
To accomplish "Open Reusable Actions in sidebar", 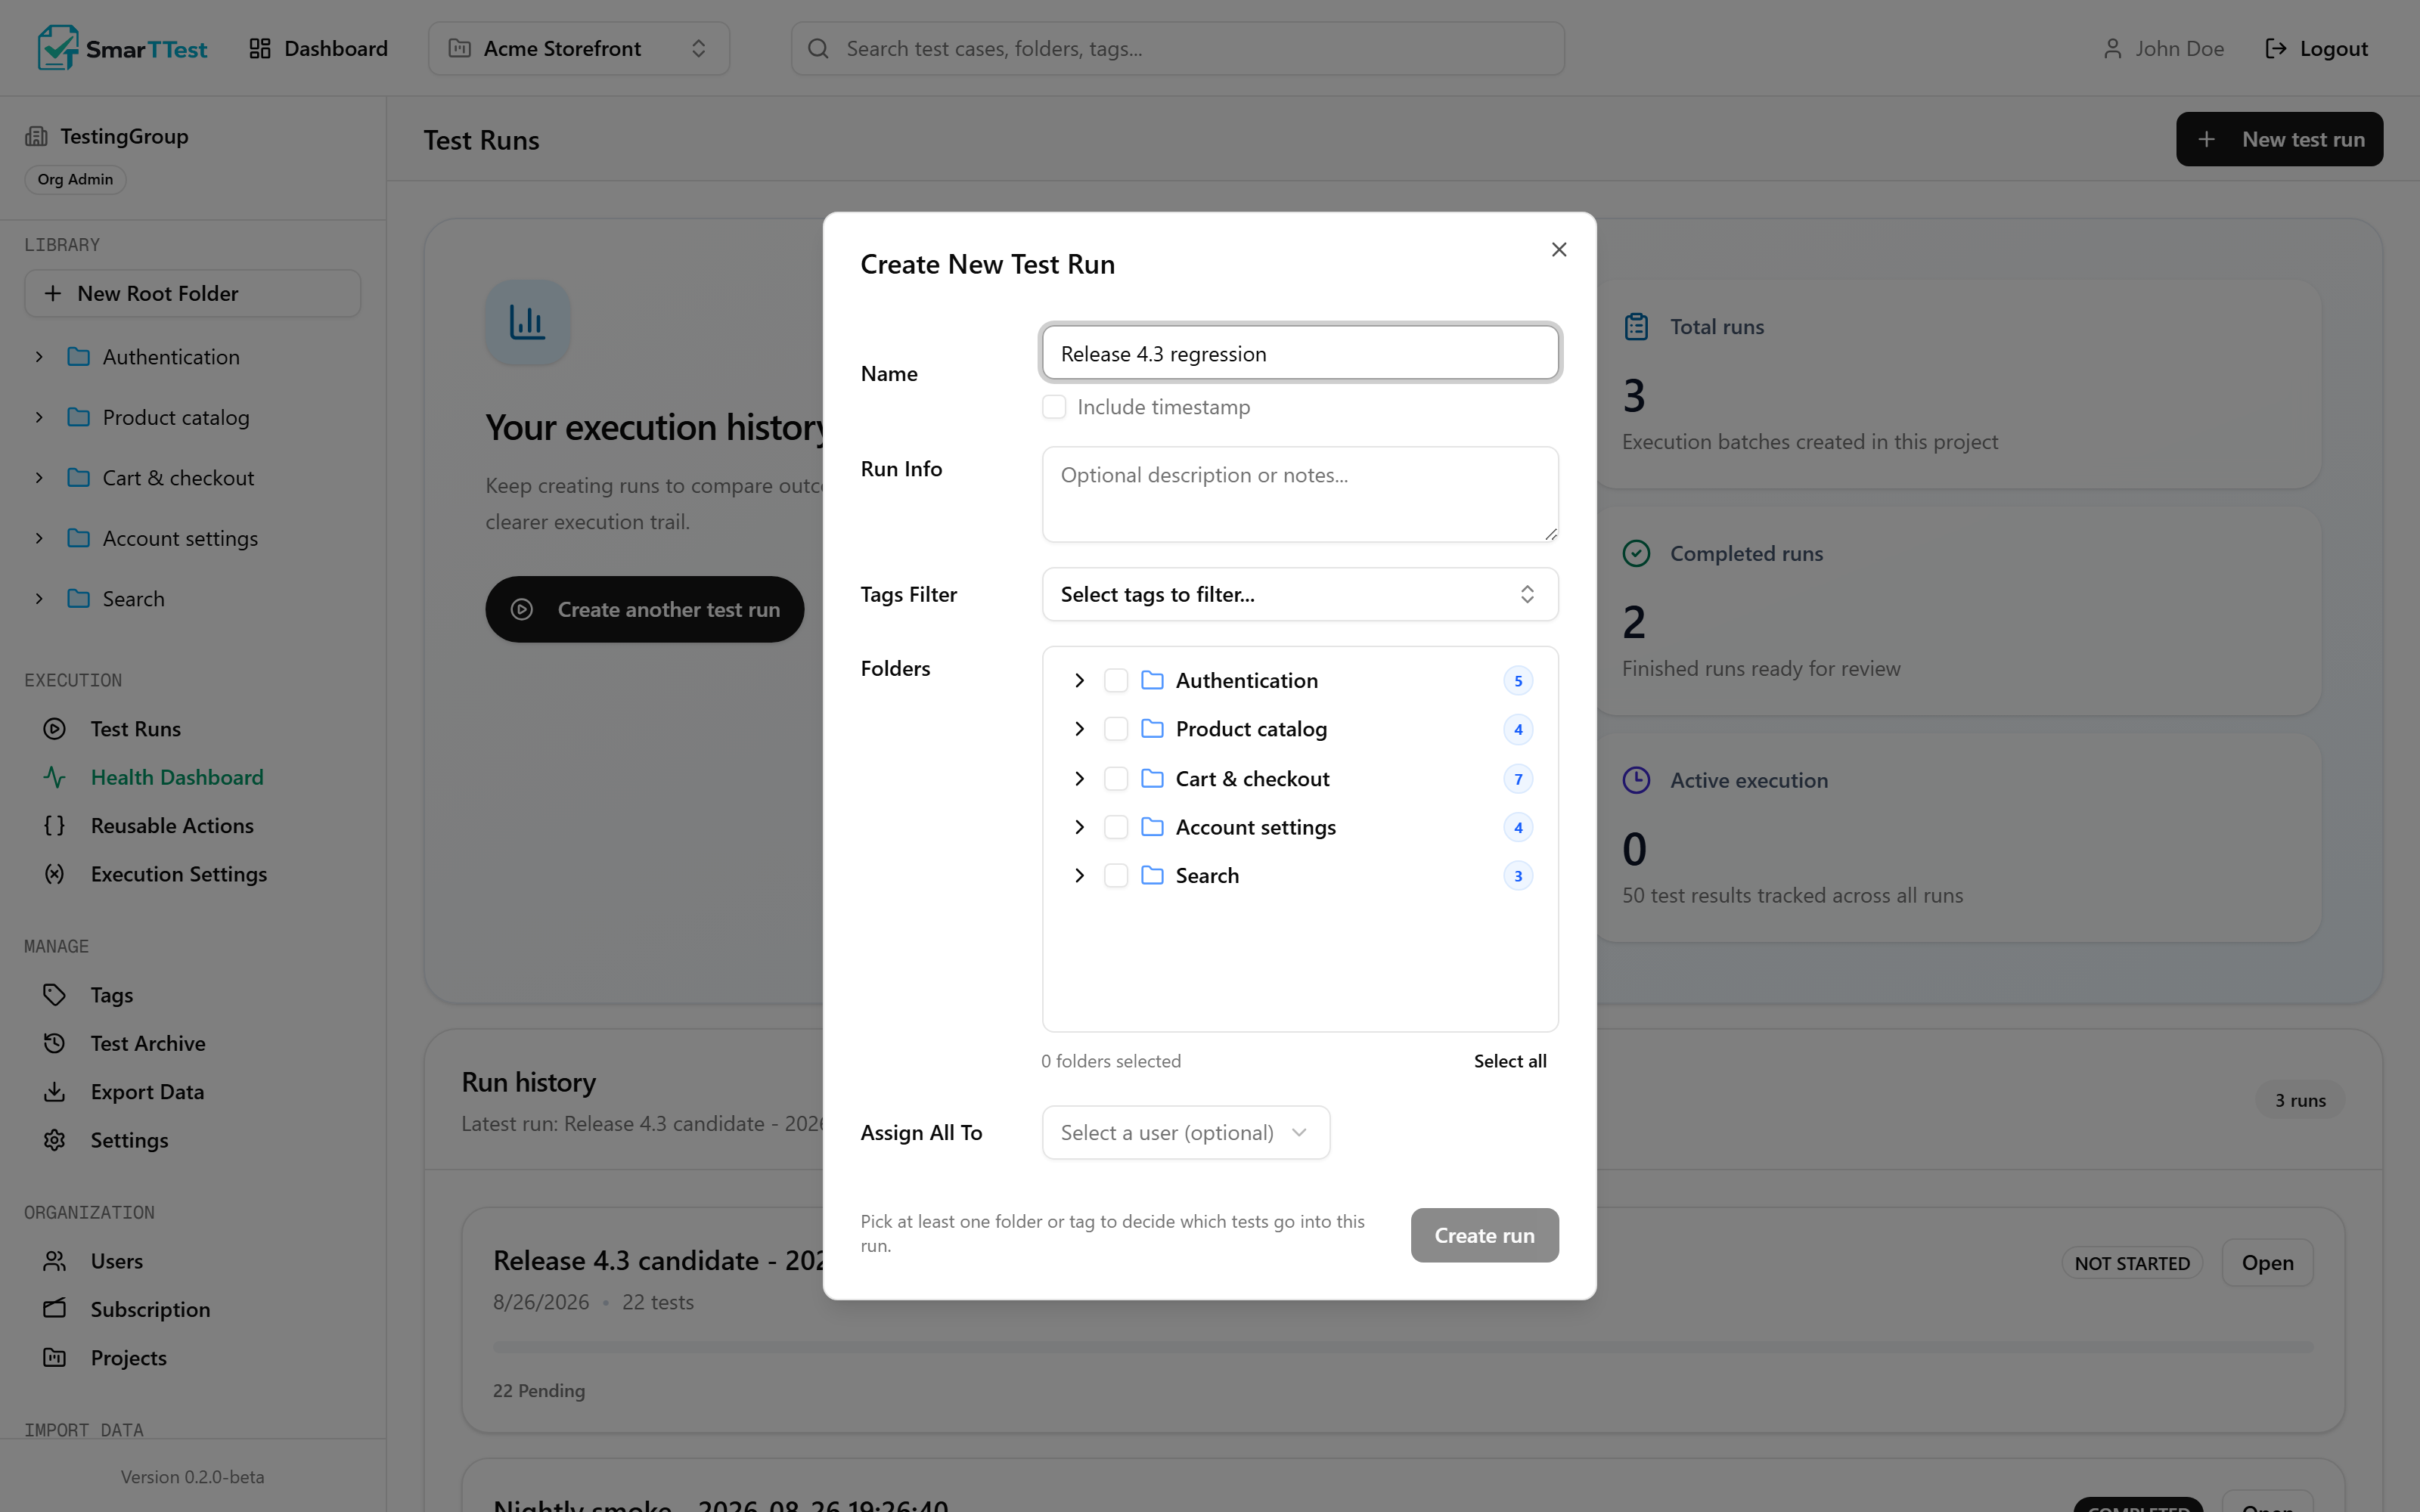I will coord(172,825).
